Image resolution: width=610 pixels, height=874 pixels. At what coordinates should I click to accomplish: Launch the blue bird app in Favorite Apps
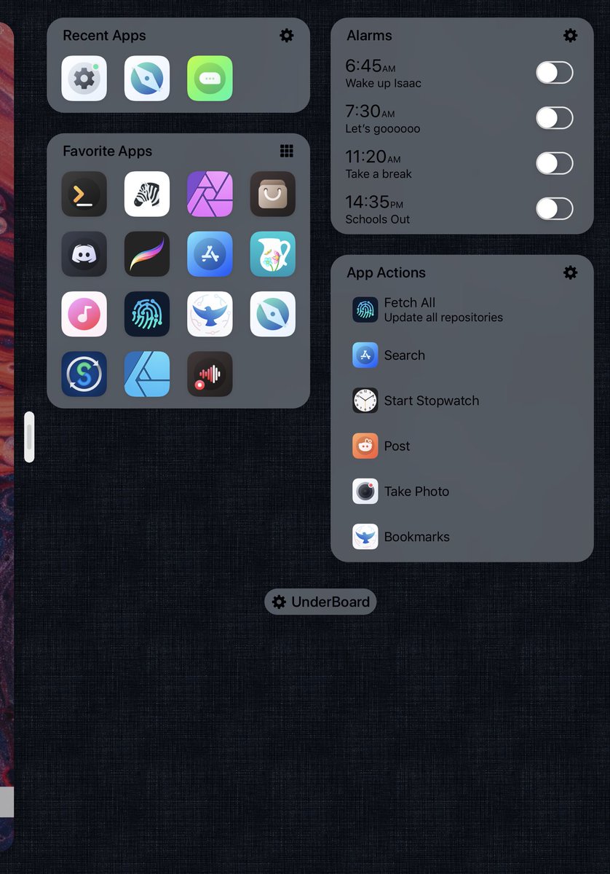click(210, 315)
